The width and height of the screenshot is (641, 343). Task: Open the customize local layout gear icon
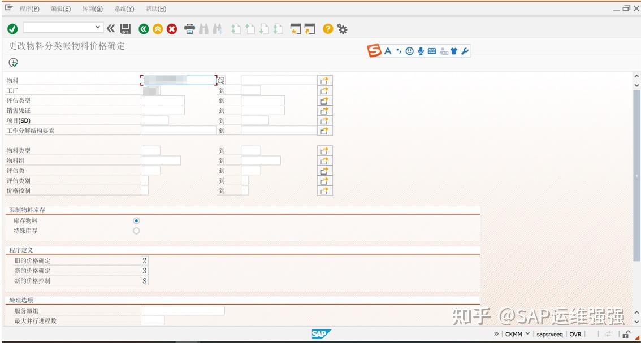tap(341, 29)
